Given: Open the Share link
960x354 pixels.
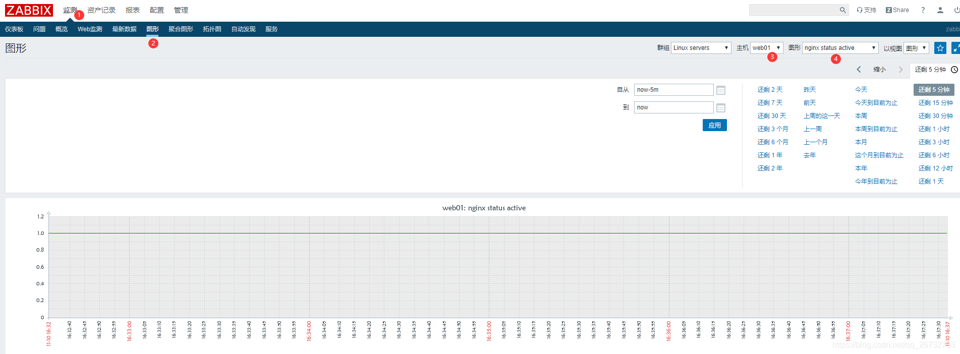Looking at the screenshot, I should click(897, 10).
